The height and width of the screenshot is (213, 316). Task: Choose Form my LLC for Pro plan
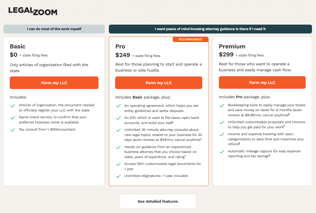[x=159, y=83]
